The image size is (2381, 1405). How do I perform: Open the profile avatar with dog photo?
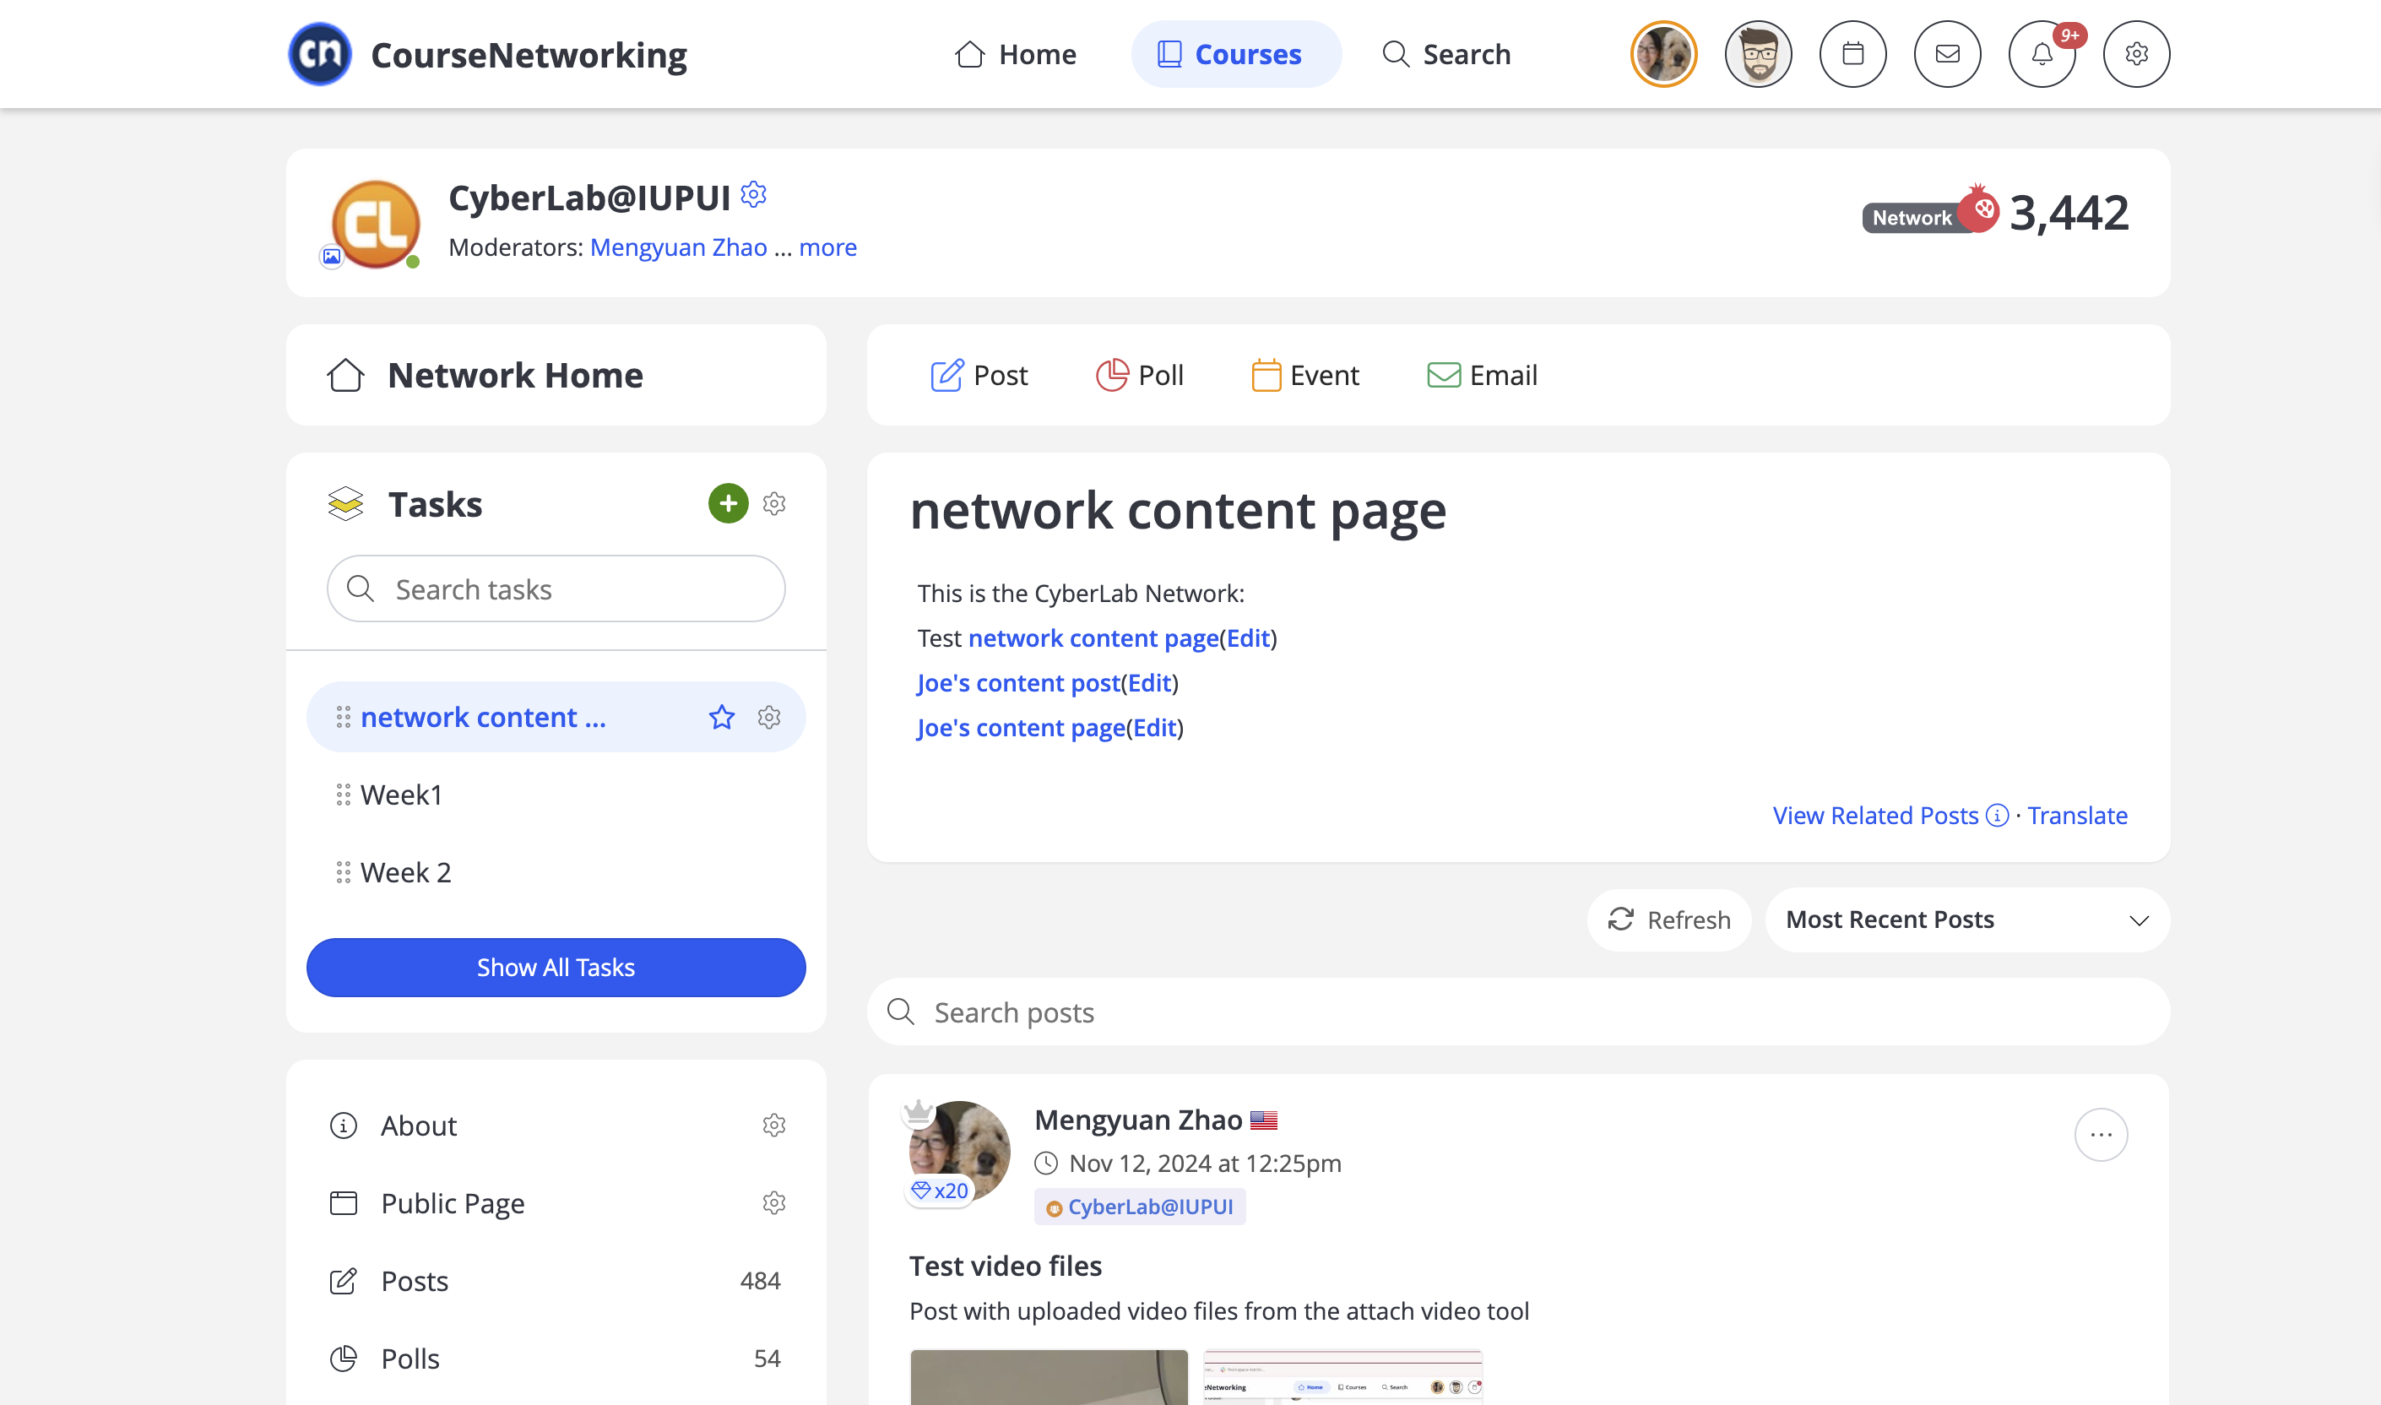tap(1663, 54)
